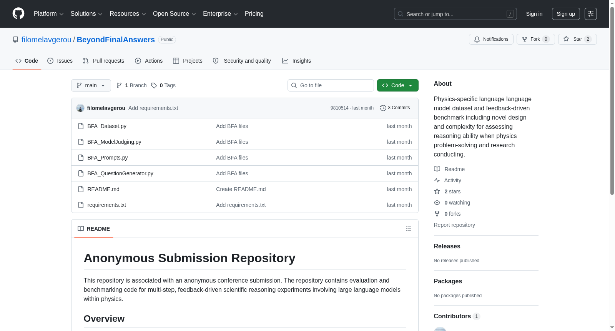615x331 pixels.
Task: Switch to the Issues tab
Action: click(x=60, y=61)
